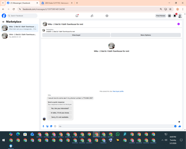The width and height of the screenshot is (186, 149).
Task: Click the zoom magnifier in address bar
Action: point(161,9)
